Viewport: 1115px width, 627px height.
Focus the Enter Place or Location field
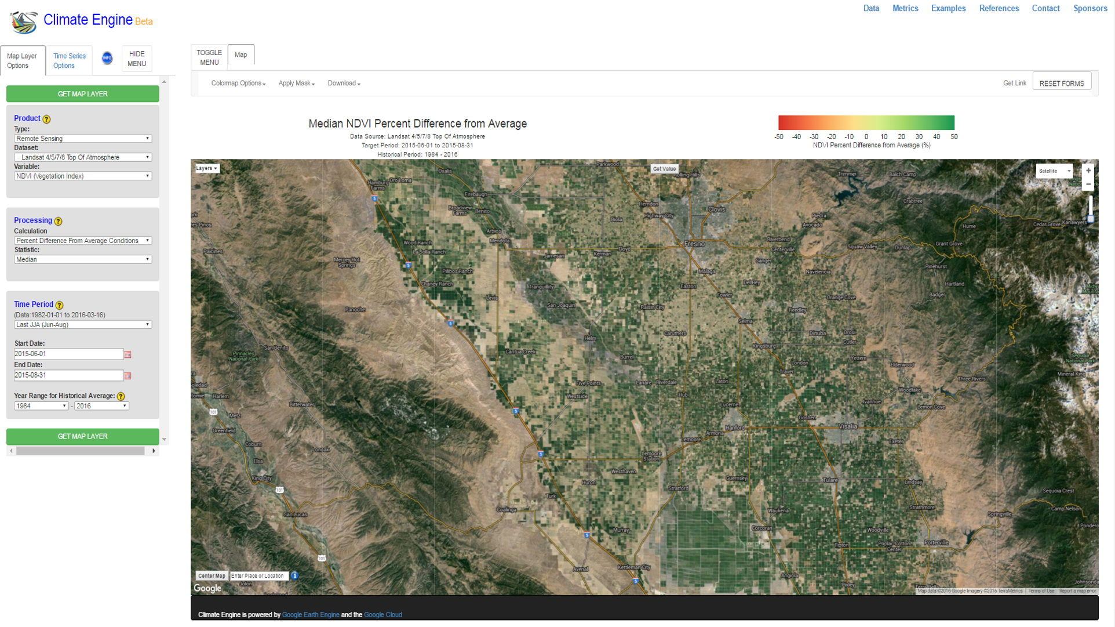point(258,576)
